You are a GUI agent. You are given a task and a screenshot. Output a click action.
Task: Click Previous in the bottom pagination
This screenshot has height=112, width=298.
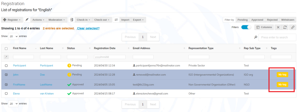coord(130,104)
